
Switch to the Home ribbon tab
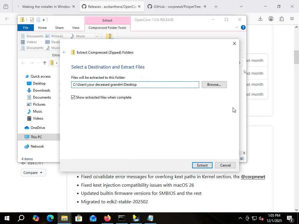[x=42, y=28]
